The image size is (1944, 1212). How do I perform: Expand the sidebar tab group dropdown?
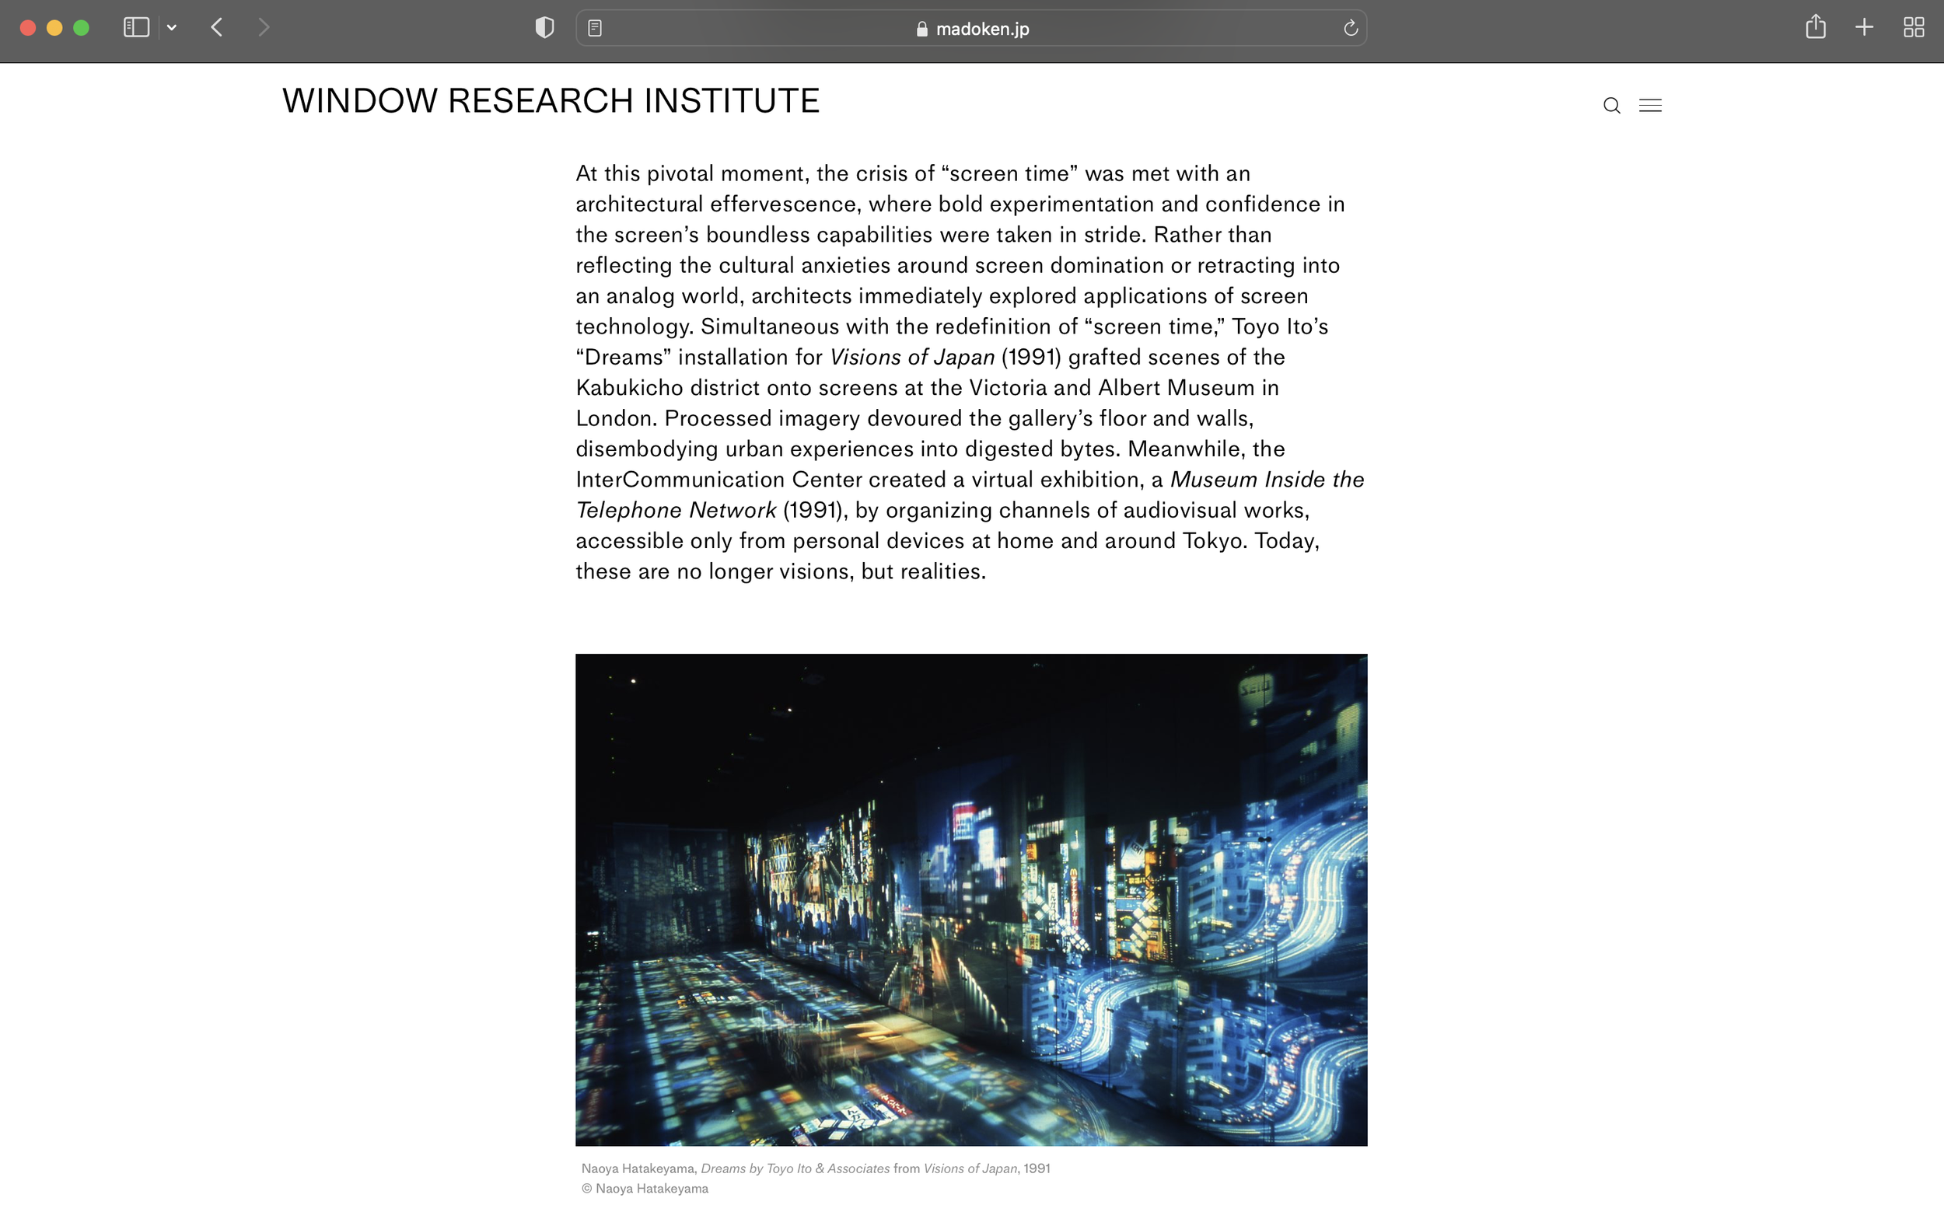[172, 28]
